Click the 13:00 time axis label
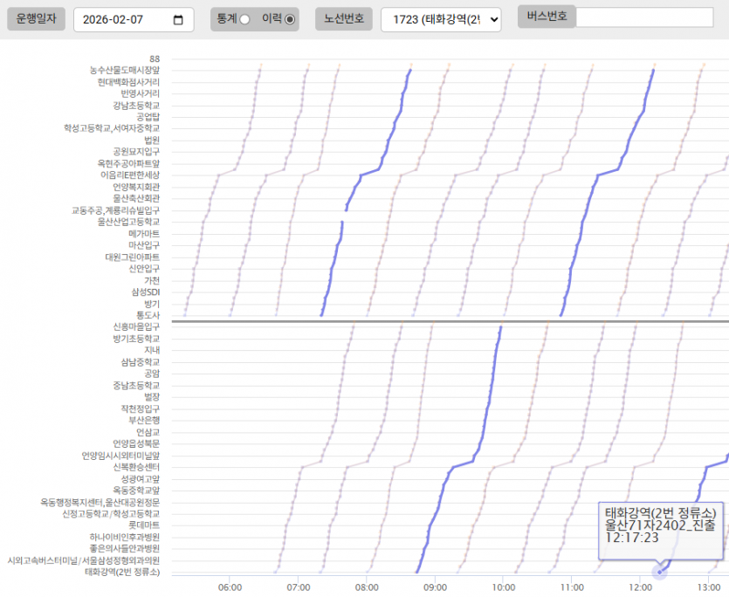The height and width of the screenshot is (597, 729). pyautogui.click(x=709, y=588)
